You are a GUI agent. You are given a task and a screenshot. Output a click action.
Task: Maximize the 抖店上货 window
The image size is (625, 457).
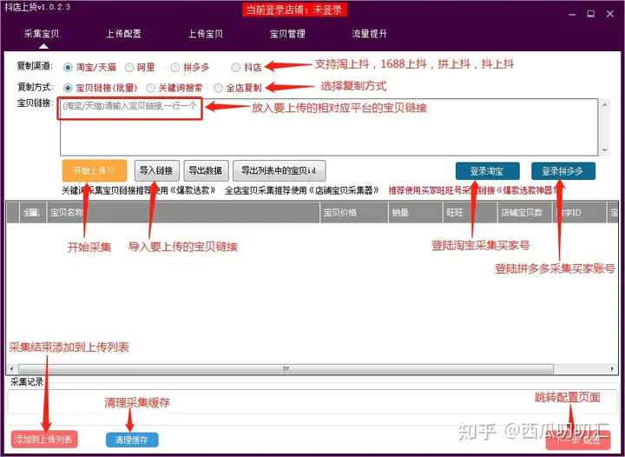(x=591, y=14)
